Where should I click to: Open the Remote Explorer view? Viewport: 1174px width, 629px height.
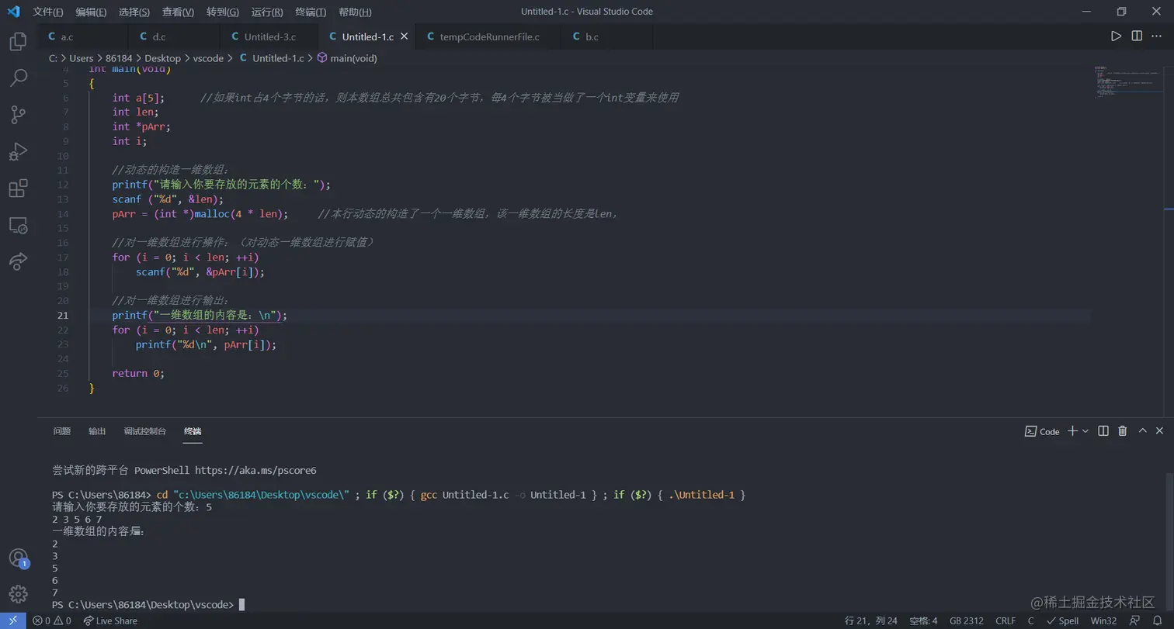18,225
